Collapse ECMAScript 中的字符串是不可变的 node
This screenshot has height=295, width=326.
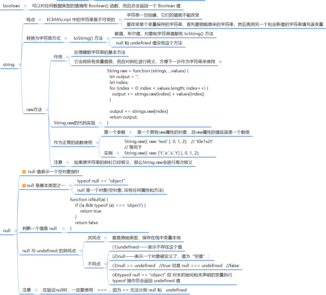pos(120,20)
